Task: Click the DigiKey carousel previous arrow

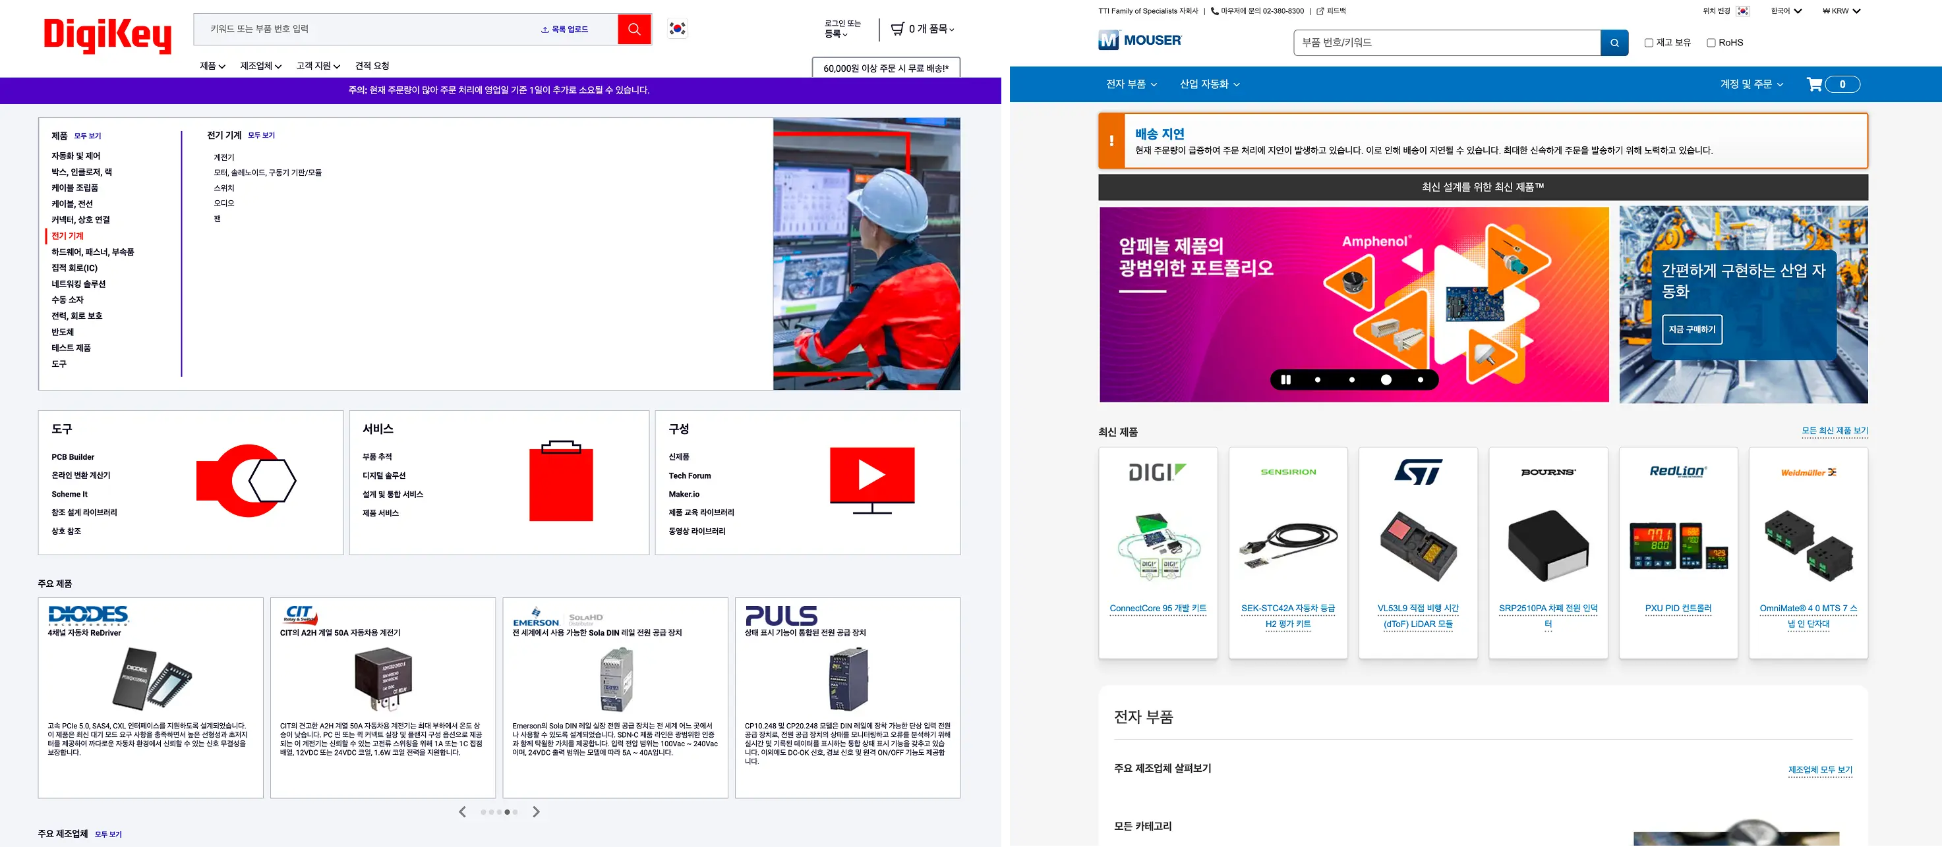Action: tap(462, 811)
